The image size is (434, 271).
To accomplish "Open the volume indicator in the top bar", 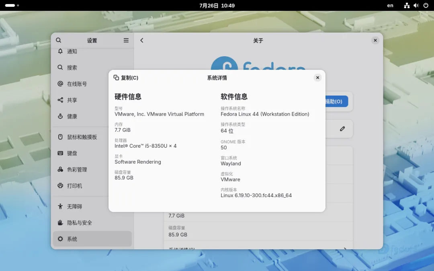I will [x=416, y=6].
